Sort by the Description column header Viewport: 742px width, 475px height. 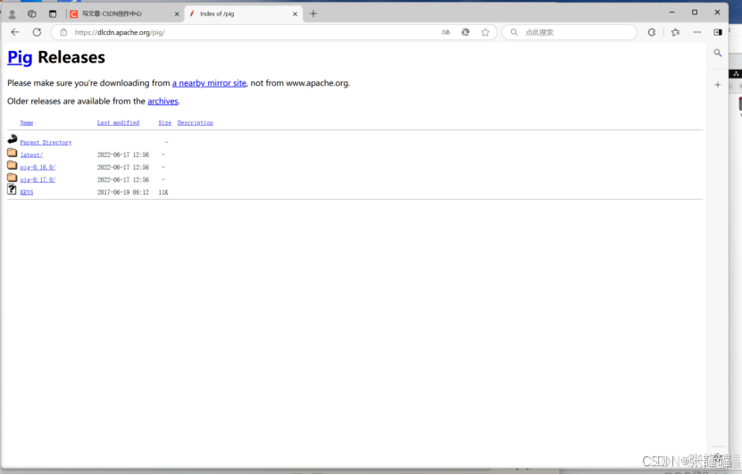pyautogui.click(x=196, y=122)
